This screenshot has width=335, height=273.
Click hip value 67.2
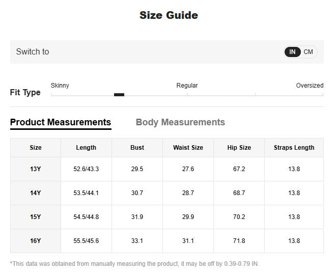click(x=239, y=169)
